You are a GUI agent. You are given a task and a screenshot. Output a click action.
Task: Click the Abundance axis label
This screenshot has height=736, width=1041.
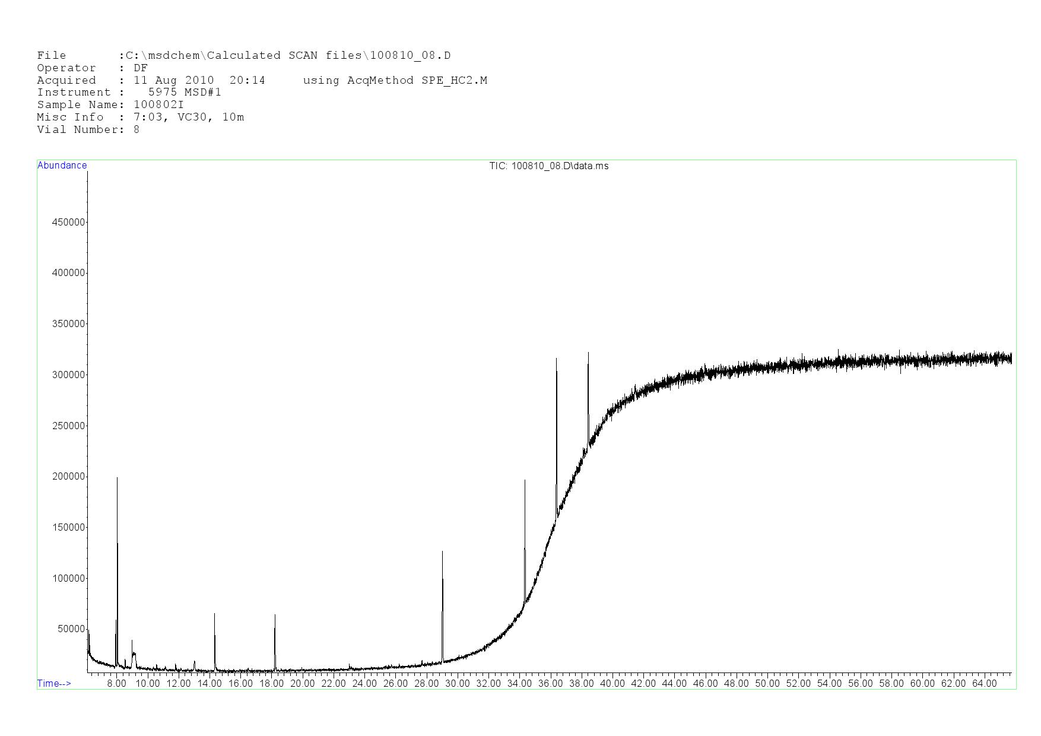62,166
